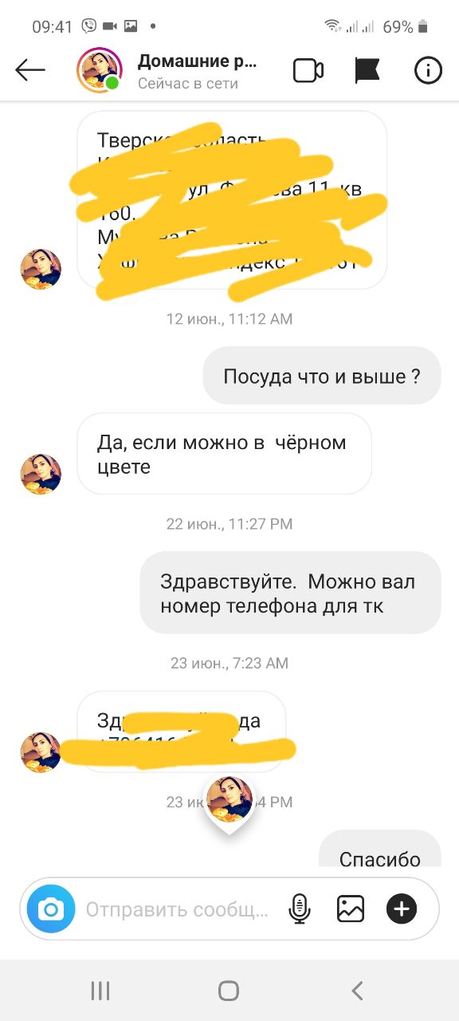Tap the back arrow in chat header
Image resolution: width=459 pixels, height=1021 pixels.
[30, 70]
